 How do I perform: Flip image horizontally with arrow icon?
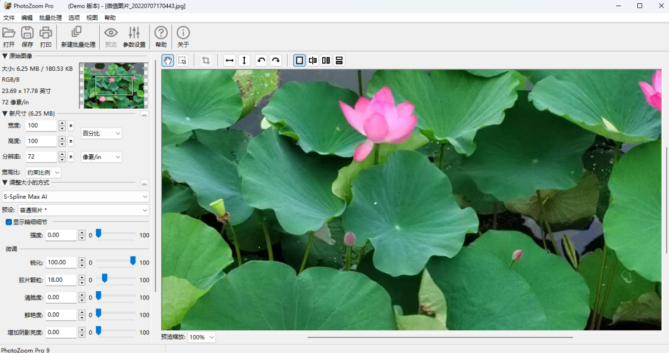click(230, 61)
